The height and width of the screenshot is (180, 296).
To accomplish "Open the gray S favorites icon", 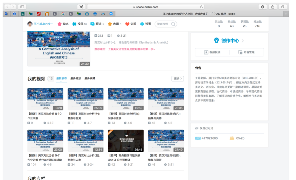I will click(71, 14).
